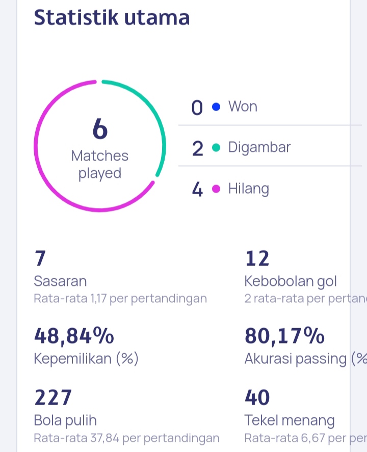Image resolution: width=367 pixels, height=452 pixels.
Task: Click the green Digambar legend dot
Action: click(216, 147)
